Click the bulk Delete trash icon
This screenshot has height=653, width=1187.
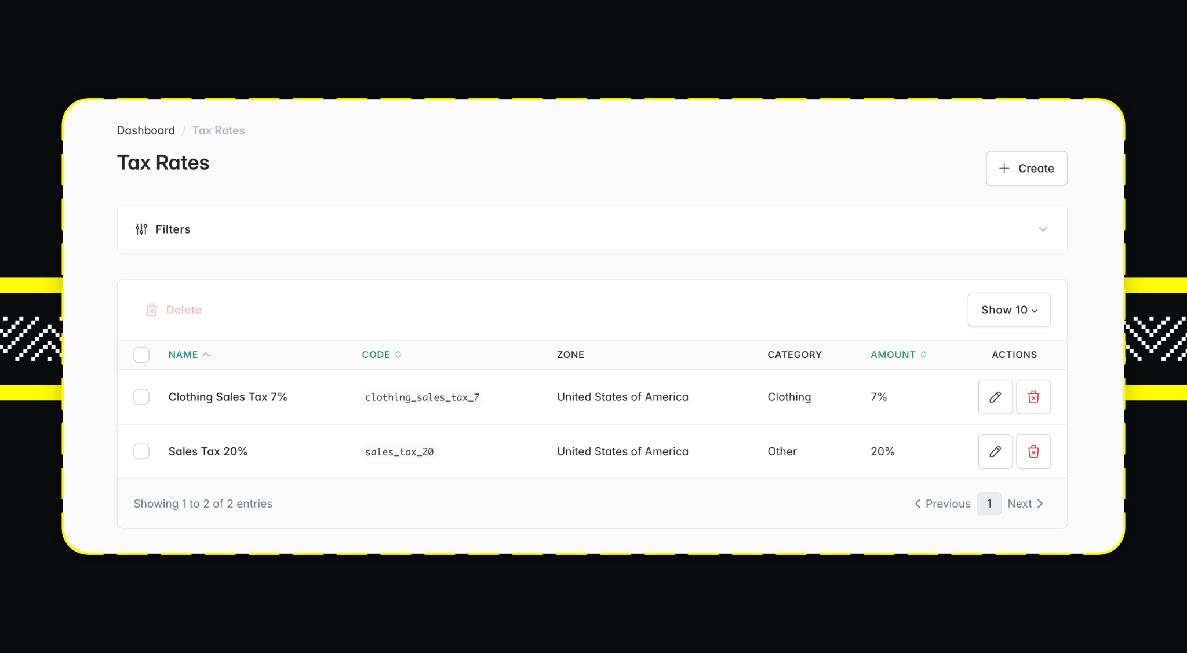point(152,310)
